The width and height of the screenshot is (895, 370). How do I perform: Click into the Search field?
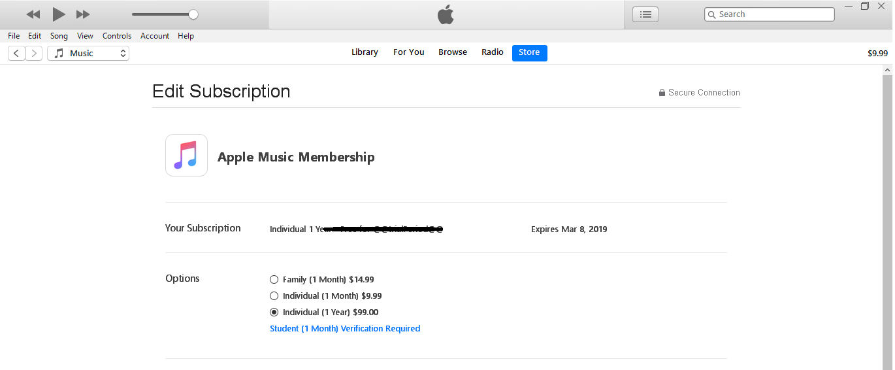(774, 14)
